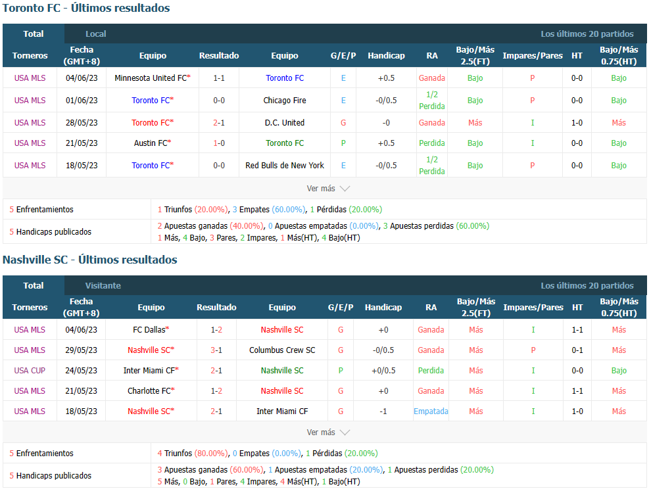
Task: Expand "Ver más" under the Nashville SC table
Action: tap(328, 432)
